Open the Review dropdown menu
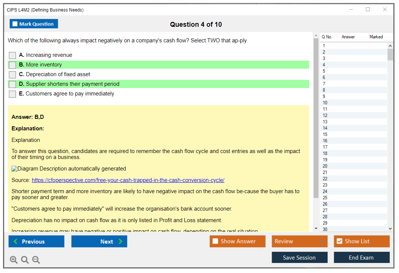The width and height of the screenshot is (399, 273). coord(299,241)
